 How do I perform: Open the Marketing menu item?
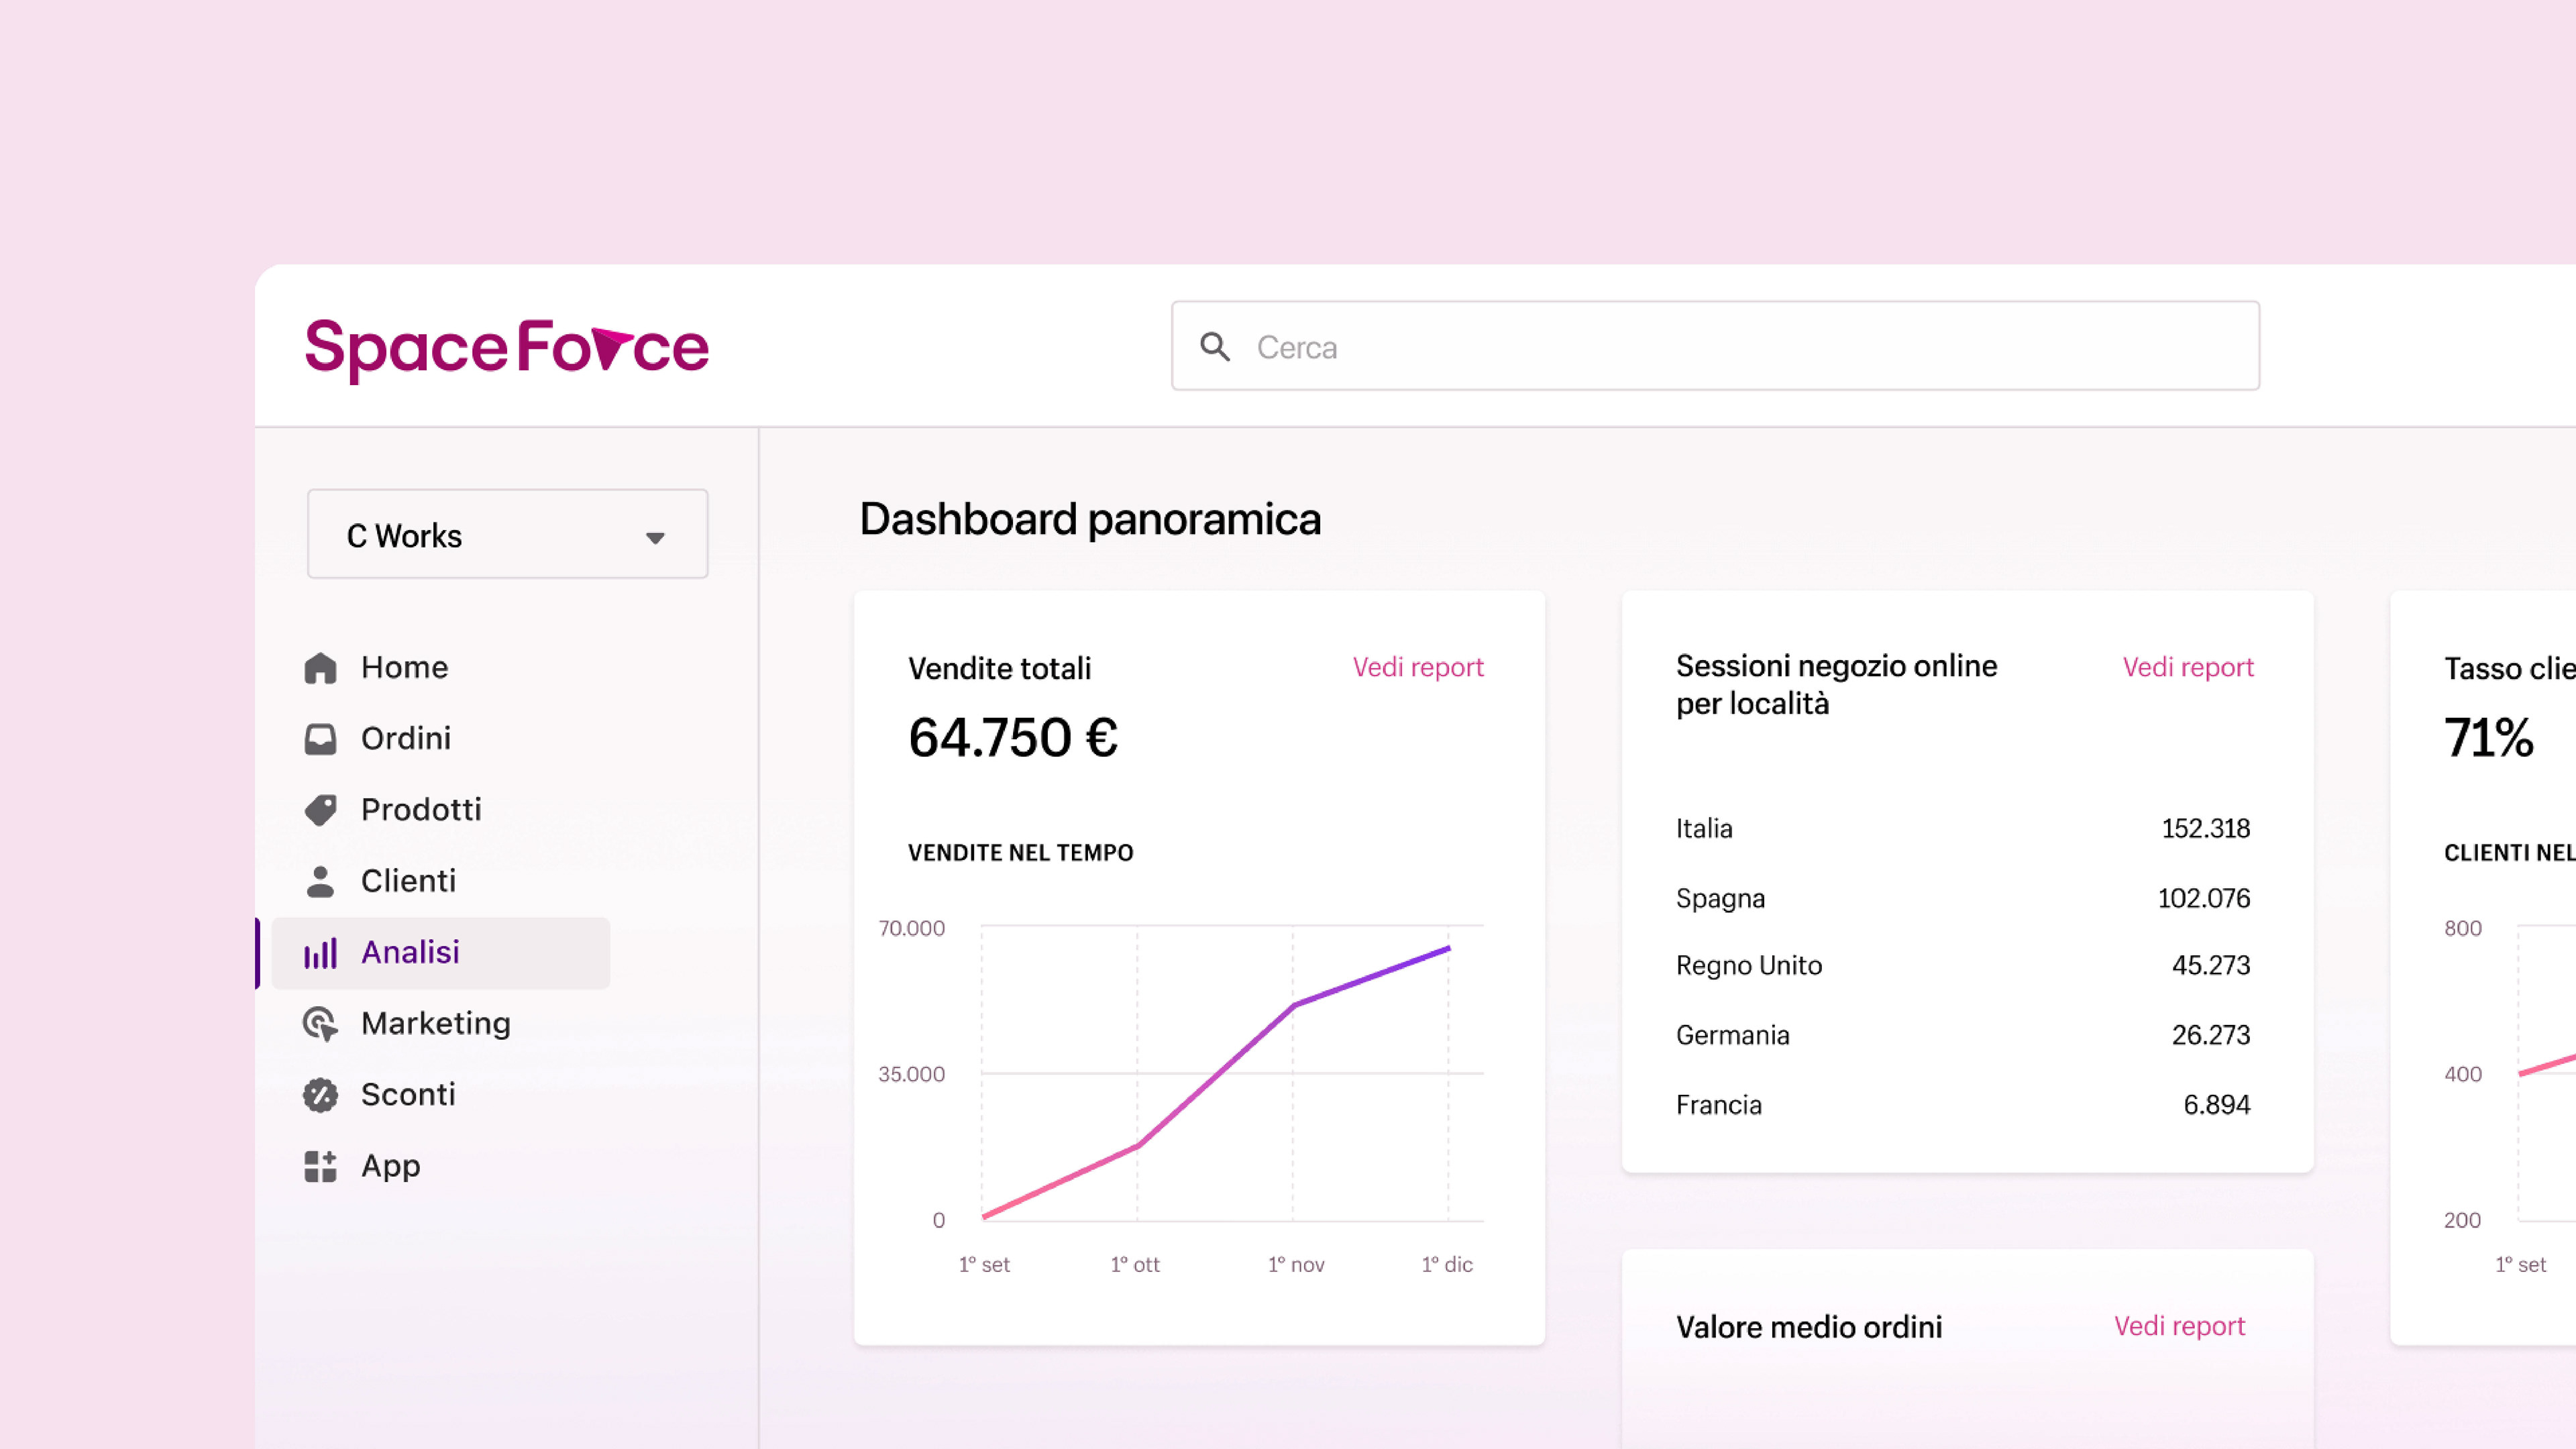[436, 1024]
